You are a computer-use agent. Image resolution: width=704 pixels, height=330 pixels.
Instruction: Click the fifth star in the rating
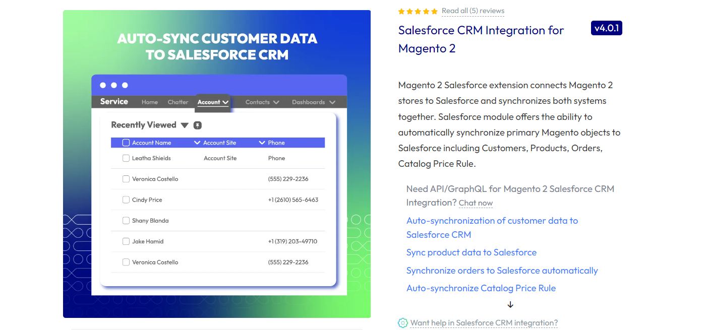(434, 11)
